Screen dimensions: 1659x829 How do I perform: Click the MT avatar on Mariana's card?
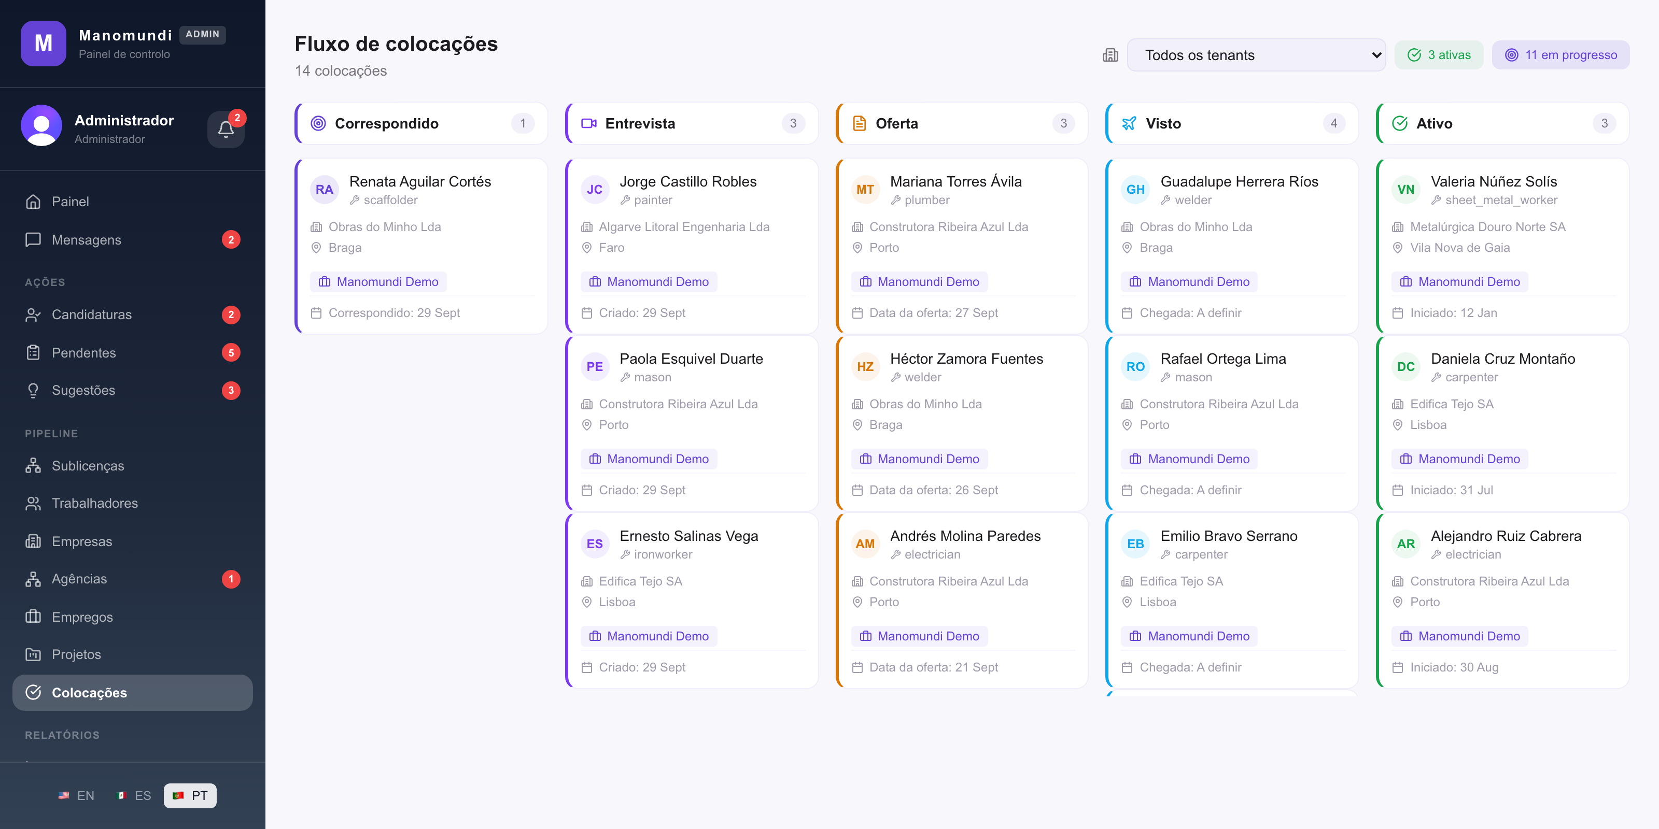pyautogui.click(x=865, y=190)
